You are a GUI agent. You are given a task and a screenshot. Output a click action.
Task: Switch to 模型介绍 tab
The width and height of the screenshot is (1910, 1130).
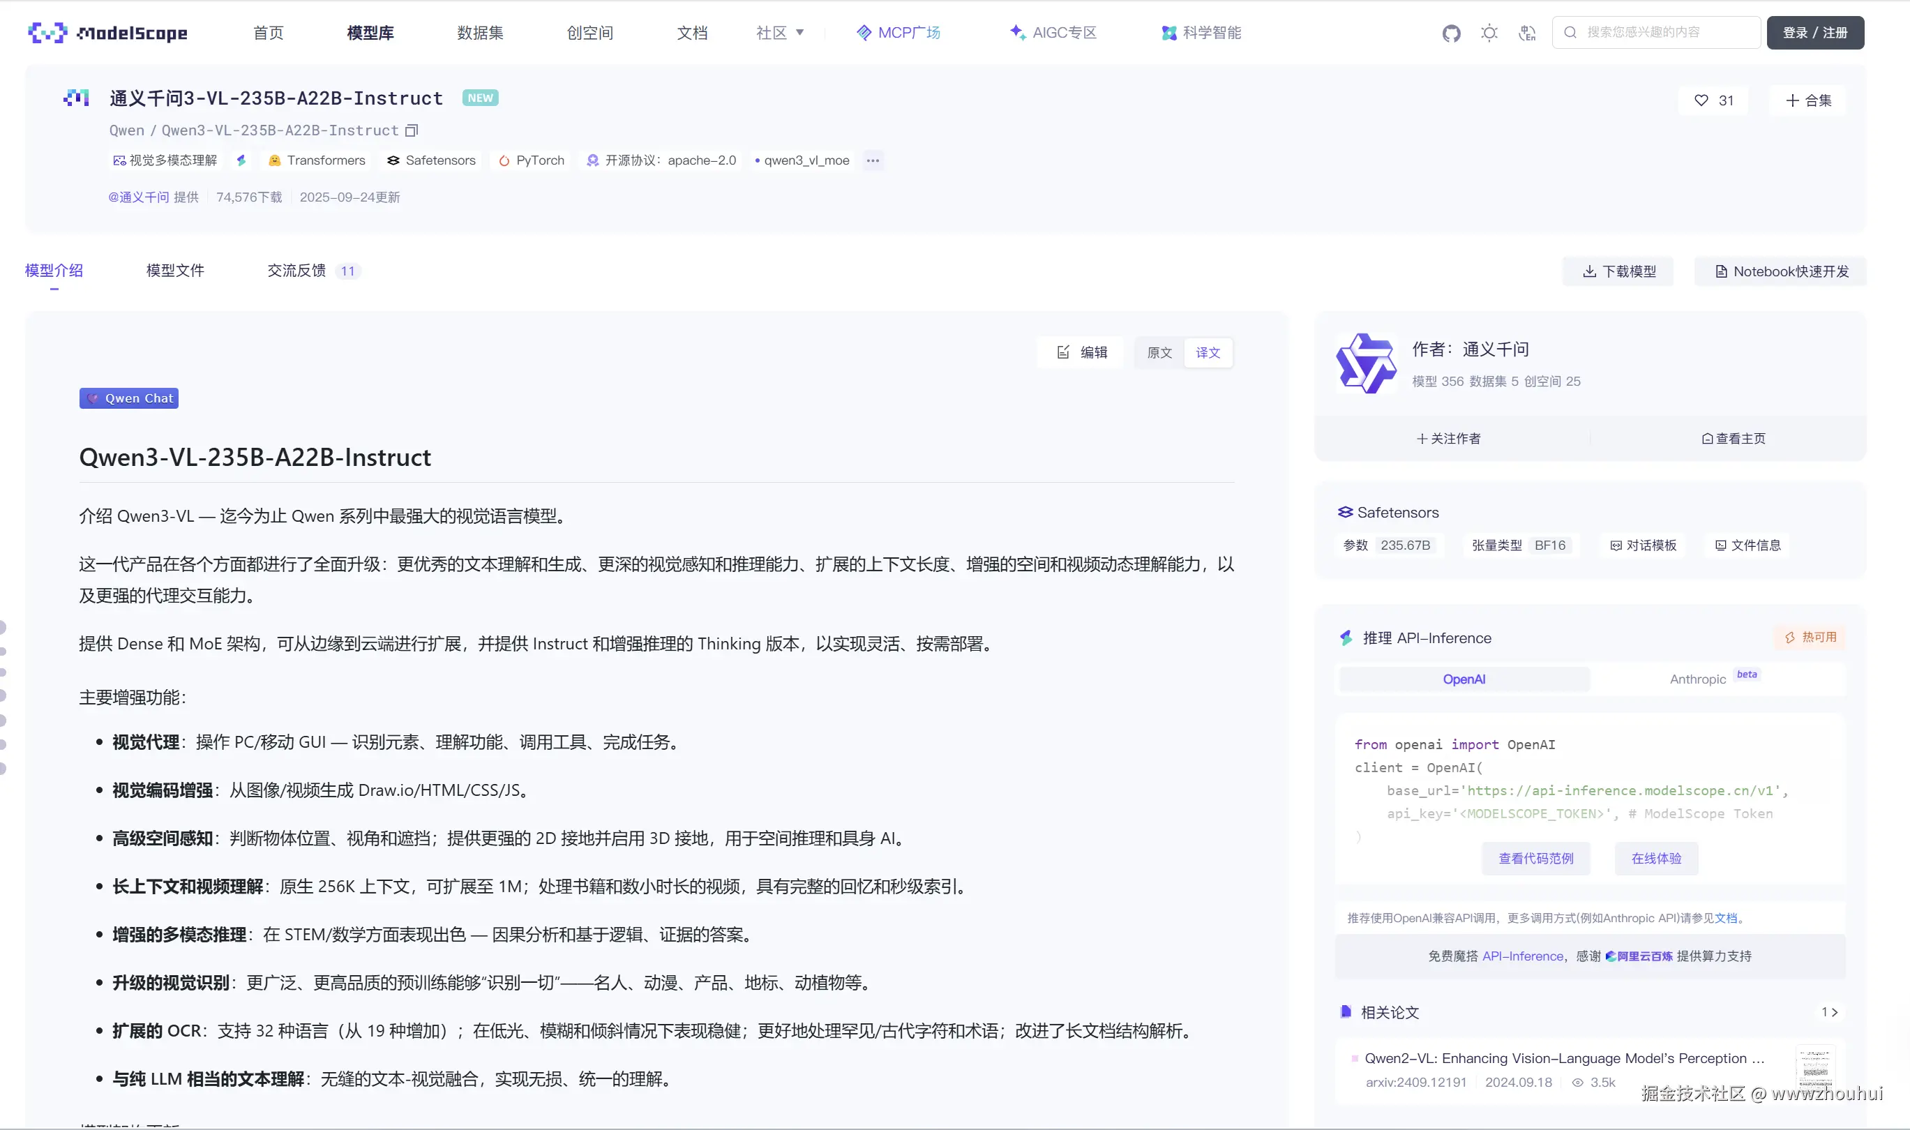point(54,271)
